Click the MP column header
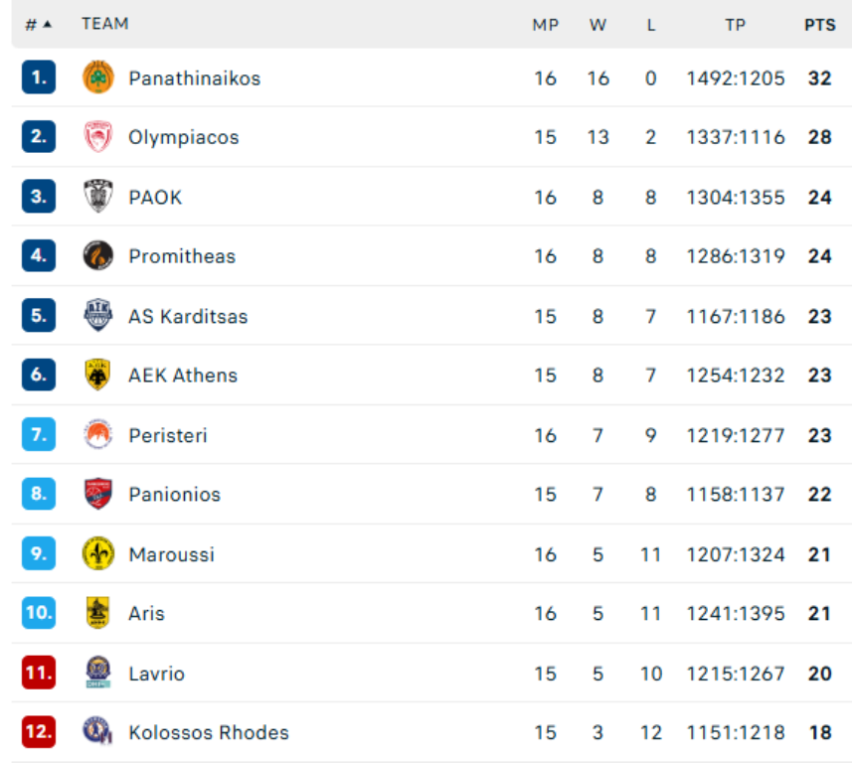Image resolution: width=852 pixels, height=763 pixels. [545, 25]
